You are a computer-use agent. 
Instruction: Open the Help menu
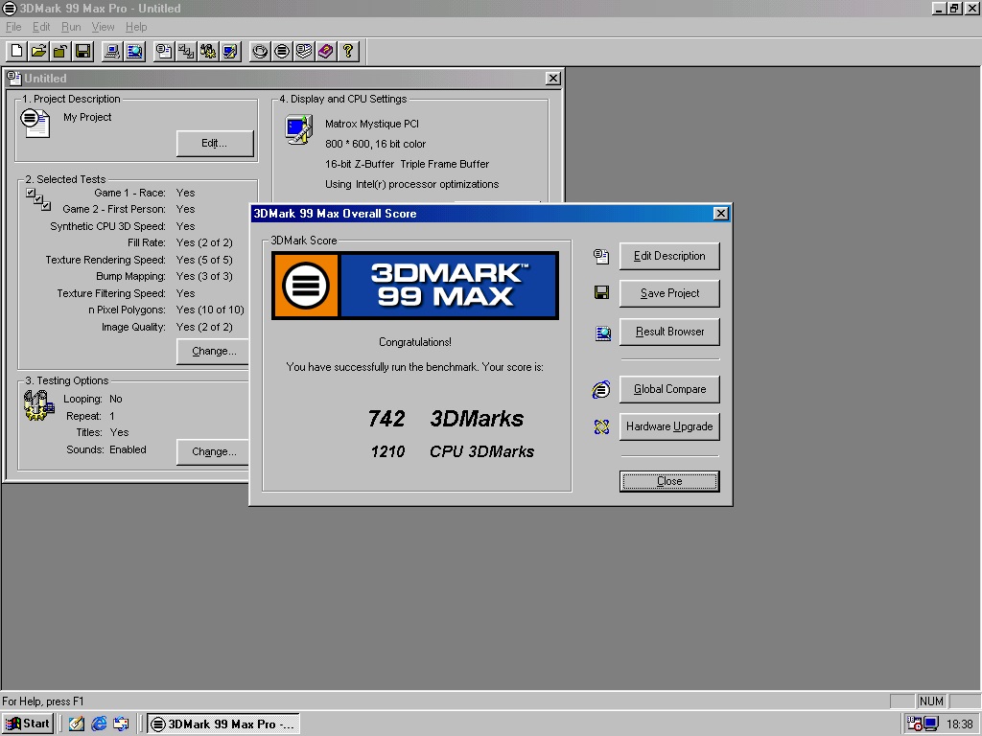pyautogui.click(x=135, y=27)
